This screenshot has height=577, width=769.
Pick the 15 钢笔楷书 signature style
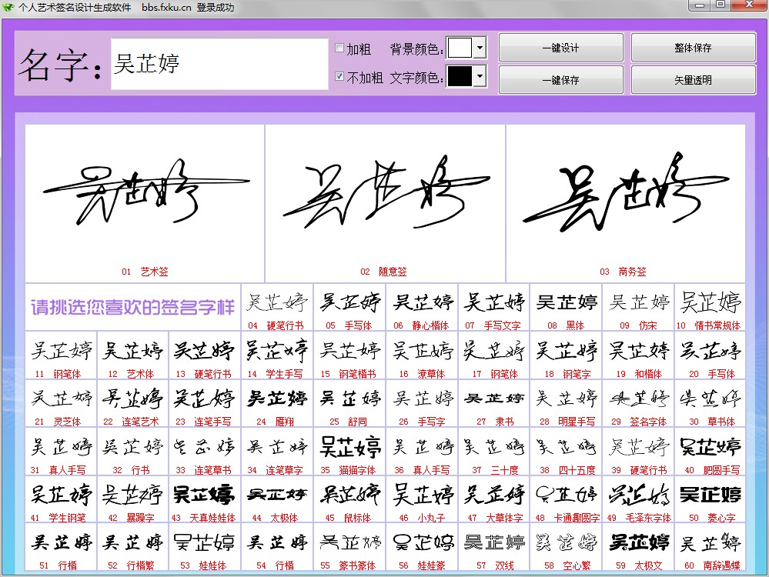(349, 355)
